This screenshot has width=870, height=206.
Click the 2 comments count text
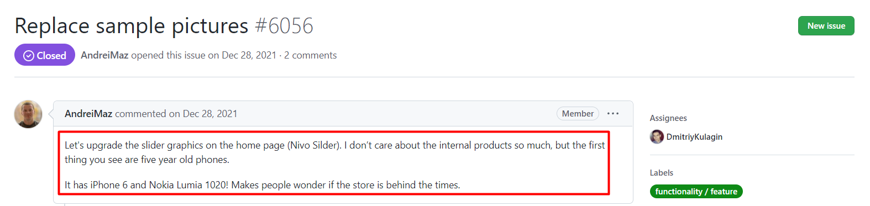tap(311, 55)
